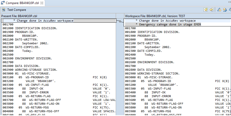Select the Compare: BBANK10P.cbl editor tab
231x116 pixels.
point(22,3)
